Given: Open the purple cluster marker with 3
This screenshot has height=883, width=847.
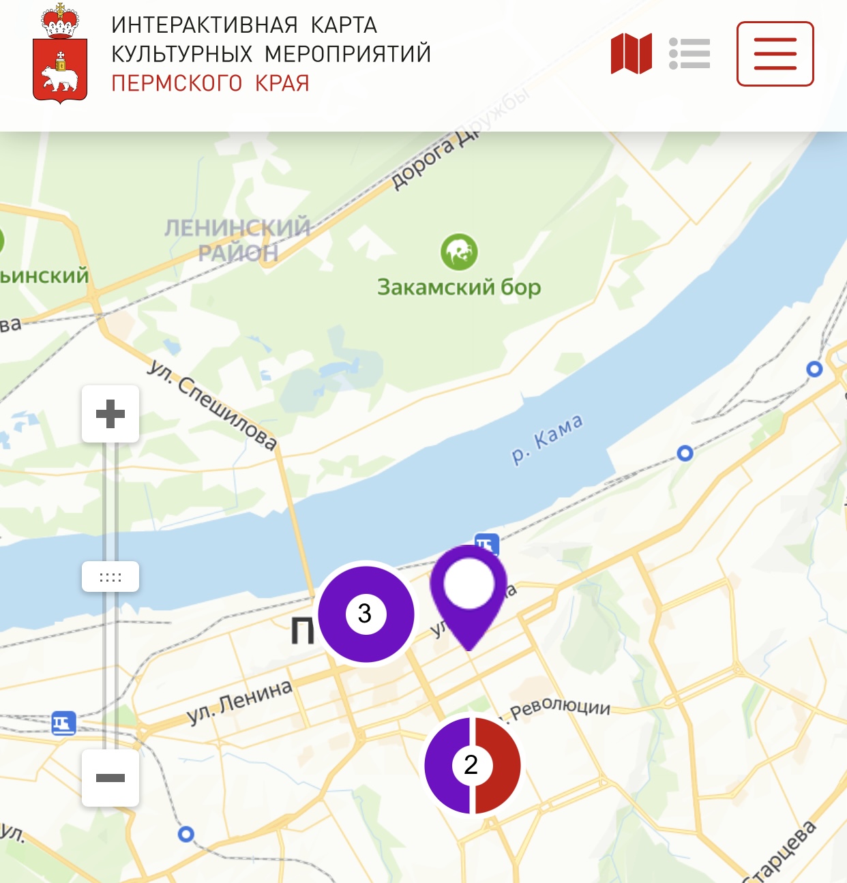Looking at the screenshot, I should click(366, 614).
